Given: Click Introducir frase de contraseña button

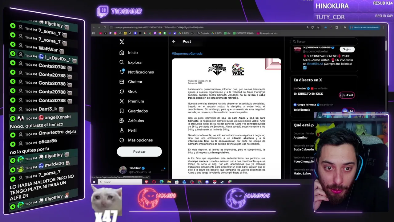Looking at the screenshot, I should coord(364,27).
